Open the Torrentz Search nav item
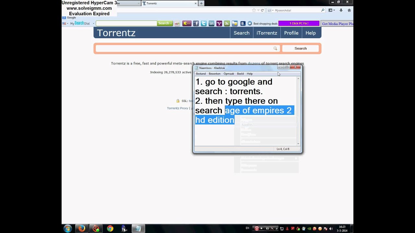415x233 pixels. coord(242,33)
